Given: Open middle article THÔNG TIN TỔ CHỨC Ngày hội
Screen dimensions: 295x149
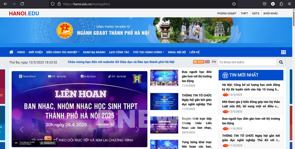Looking at the screenshot, I should tap(196, 100).
